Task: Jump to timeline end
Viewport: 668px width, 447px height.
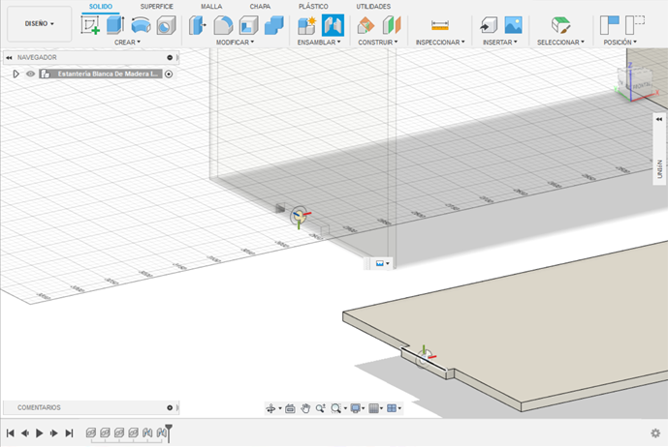Action: (69, 432)
